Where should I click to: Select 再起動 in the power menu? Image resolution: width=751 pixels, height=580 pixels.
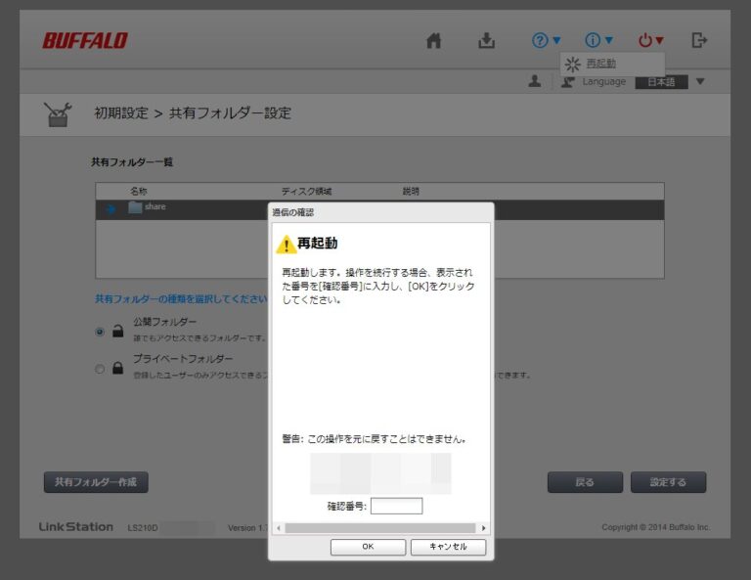pyautogui.click(x=601, y=64)
